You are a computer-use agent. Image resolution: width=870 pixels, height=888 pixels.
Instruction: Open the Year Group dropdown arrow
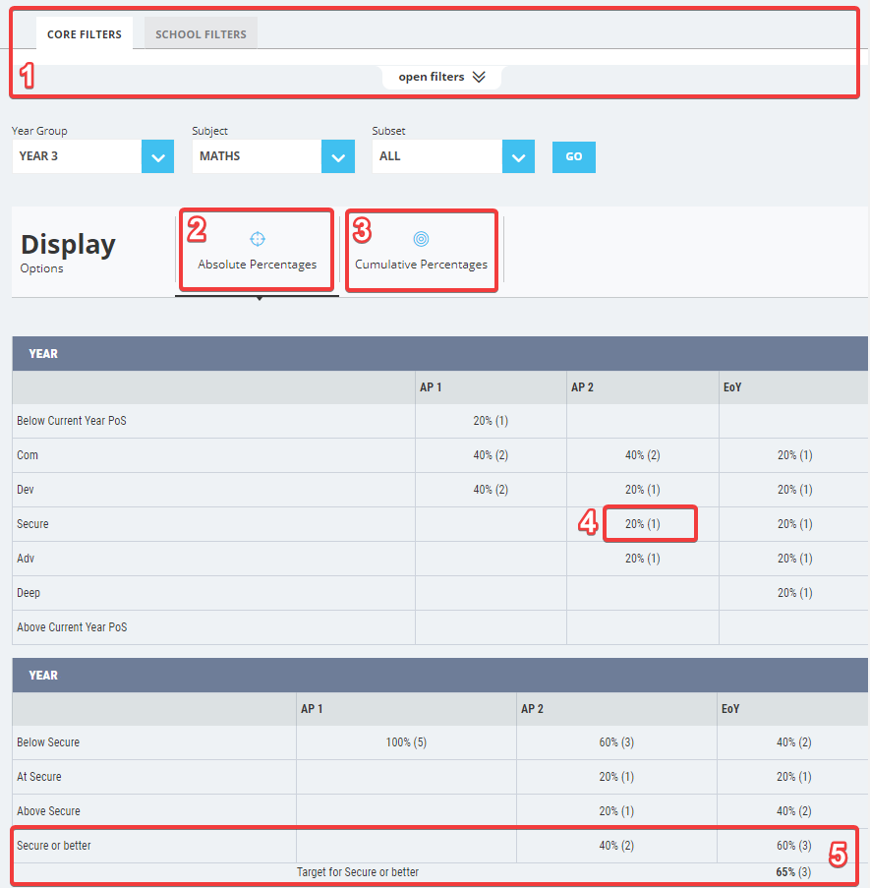(158, 157)
